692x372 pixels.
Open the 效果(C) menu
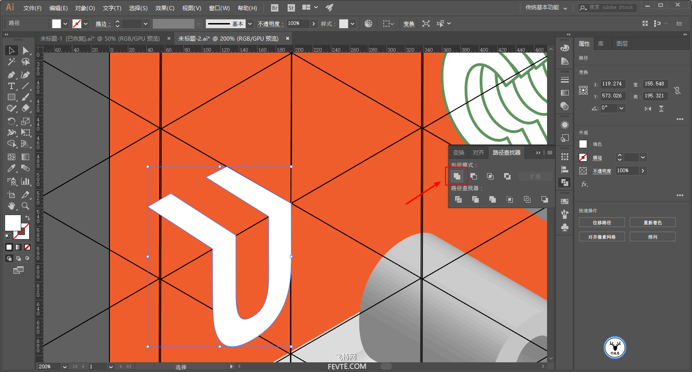pyautogui.click(x=165, y=8)
